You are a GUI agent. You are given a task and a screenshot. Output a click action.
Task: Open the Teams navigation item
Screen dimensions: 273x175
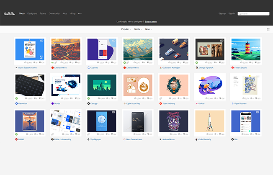coord(43,13)
